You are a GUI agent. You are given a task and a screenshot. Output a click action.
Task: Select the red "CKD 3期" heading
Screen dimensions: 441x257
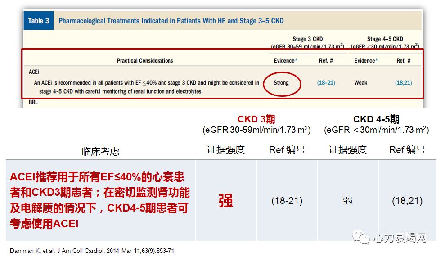pos(256,119)
